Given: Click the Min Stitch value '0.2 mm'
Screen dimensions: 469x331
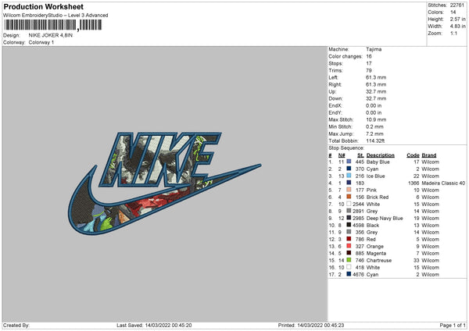Looking at the screenshot, I should (x=374, y=126).
